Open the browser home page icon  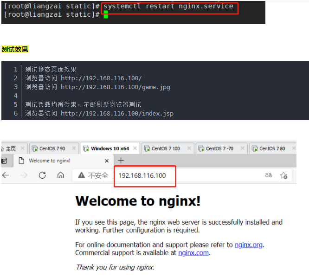coord(60,175)
